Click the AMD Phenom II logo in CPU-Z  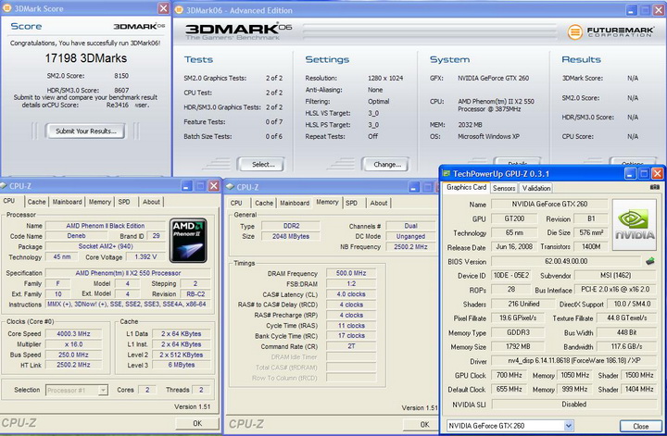coord(188,241)
